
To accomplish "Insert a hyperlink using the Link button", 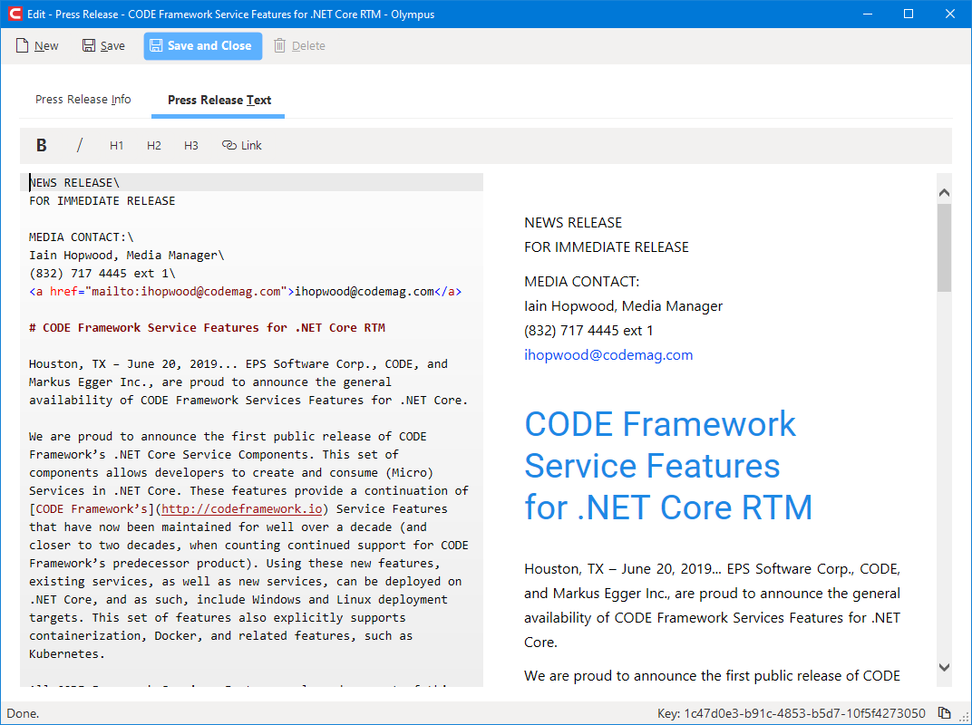I will [x=242, y=145].
